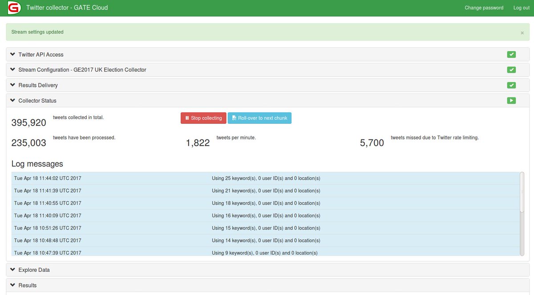Click the 'Using 21 keyword(s)' log message
Screen dimensions: 534x295
[266, 191]
